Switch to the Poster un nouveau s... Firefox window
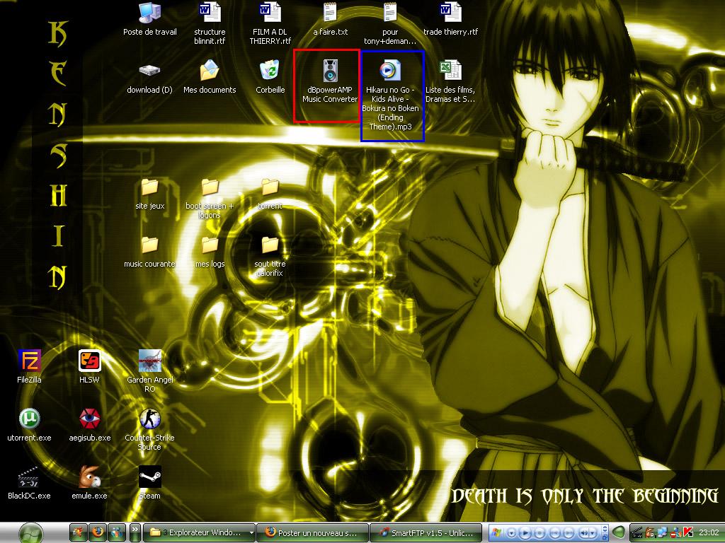This screenshot has height=543, width=725. point(312,532)
